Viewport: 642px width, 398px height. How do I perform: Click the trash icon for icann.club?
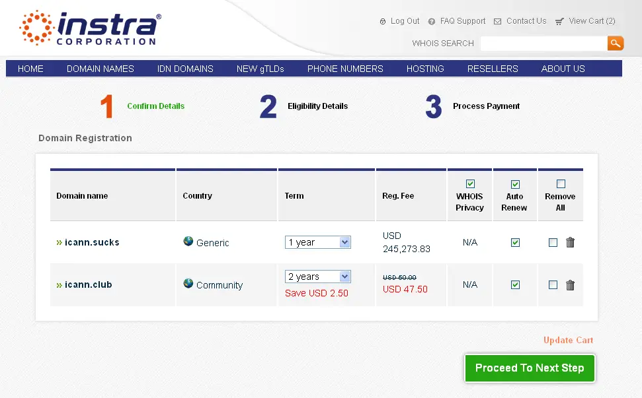(570, 285)
